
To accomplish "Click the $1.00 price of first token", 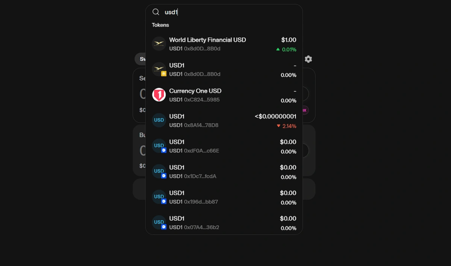I will (288, 40).
